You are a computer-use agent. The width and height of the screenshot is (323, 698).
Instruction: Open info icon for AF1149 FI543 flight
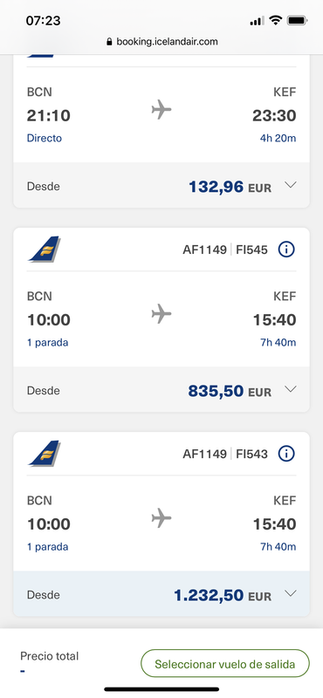pos(286,454)
